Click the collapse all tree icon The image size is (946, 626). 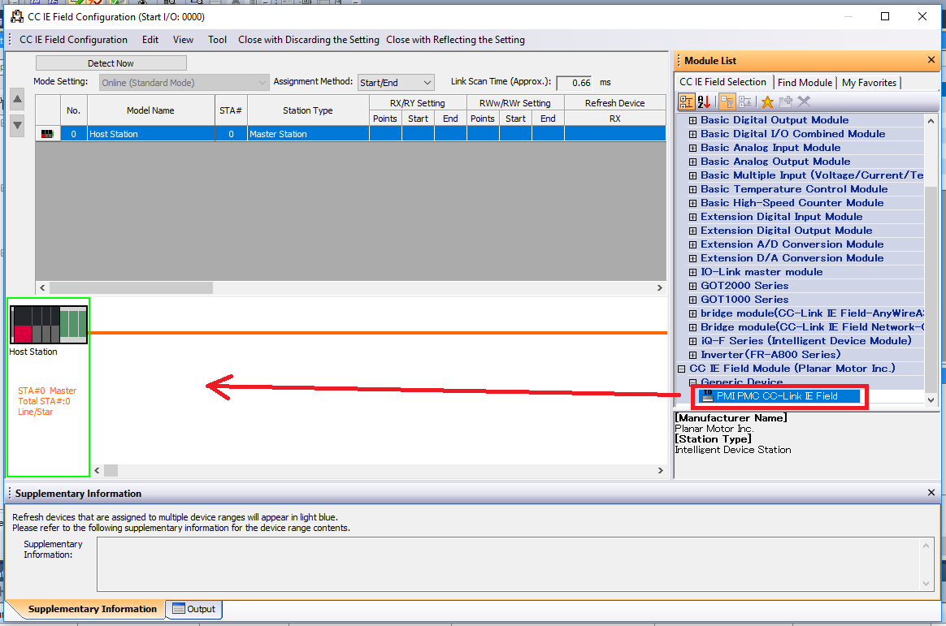click(744, 101)
